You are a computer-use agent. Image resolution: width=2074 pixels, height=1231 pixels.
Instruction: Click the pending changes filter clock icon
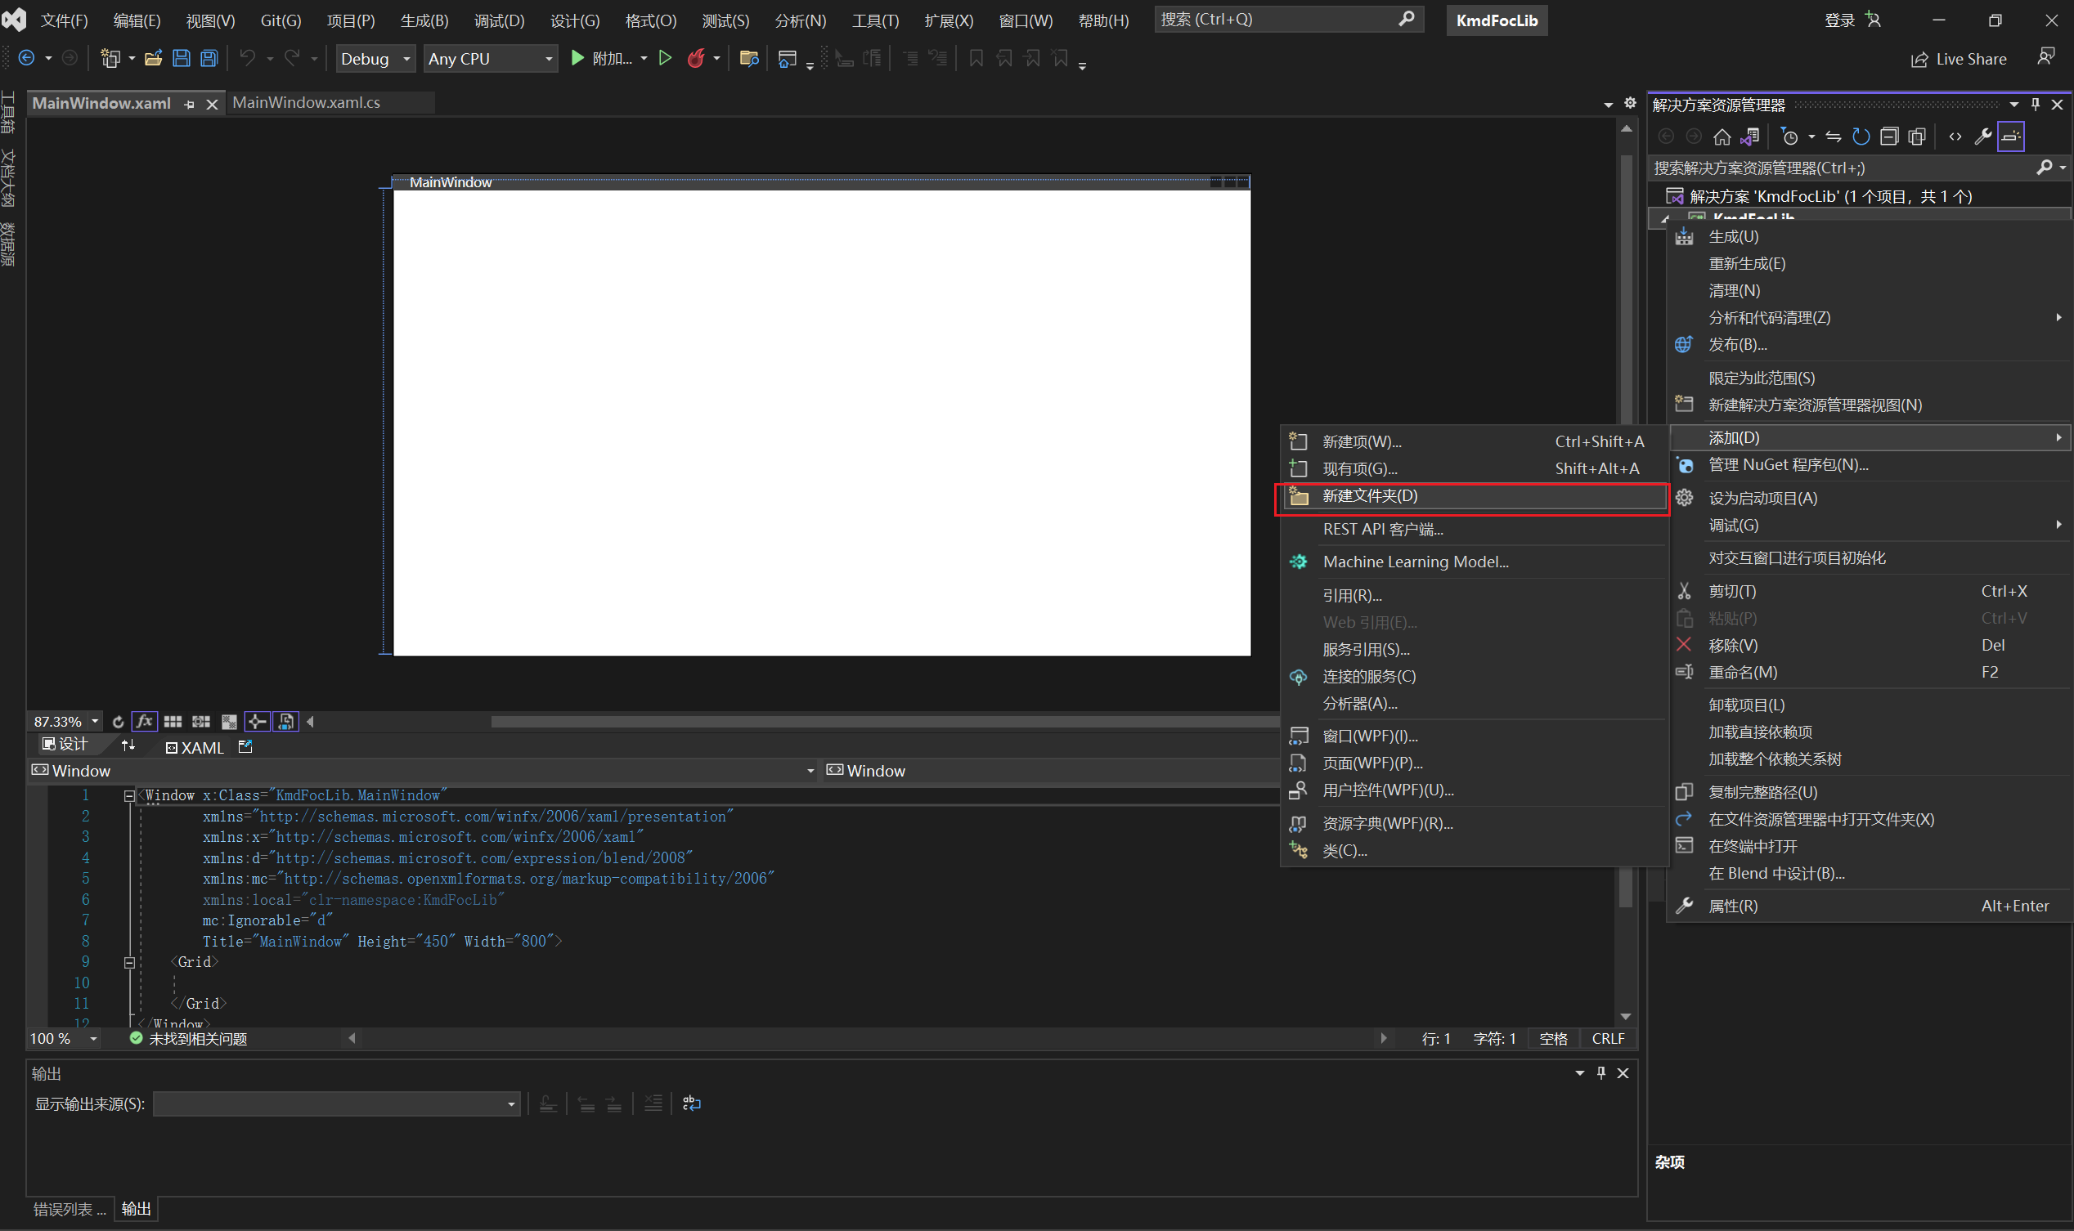coord(1790,137)
